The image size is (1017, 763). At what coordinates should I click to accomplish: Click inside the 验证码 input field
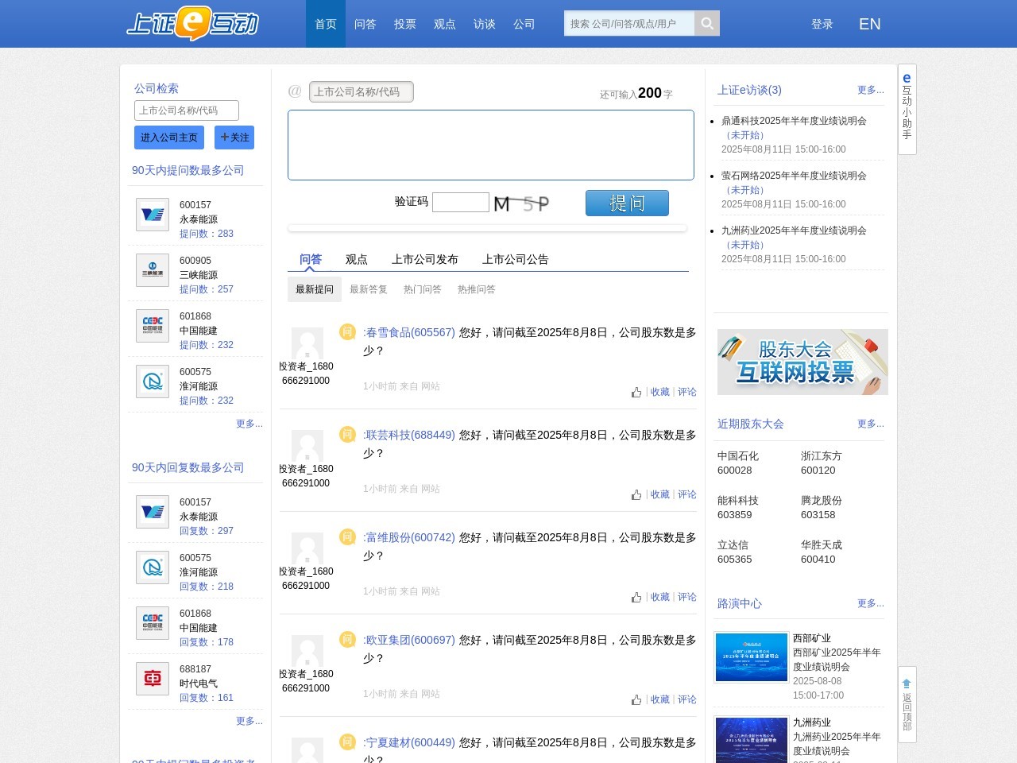coord(461,202)
